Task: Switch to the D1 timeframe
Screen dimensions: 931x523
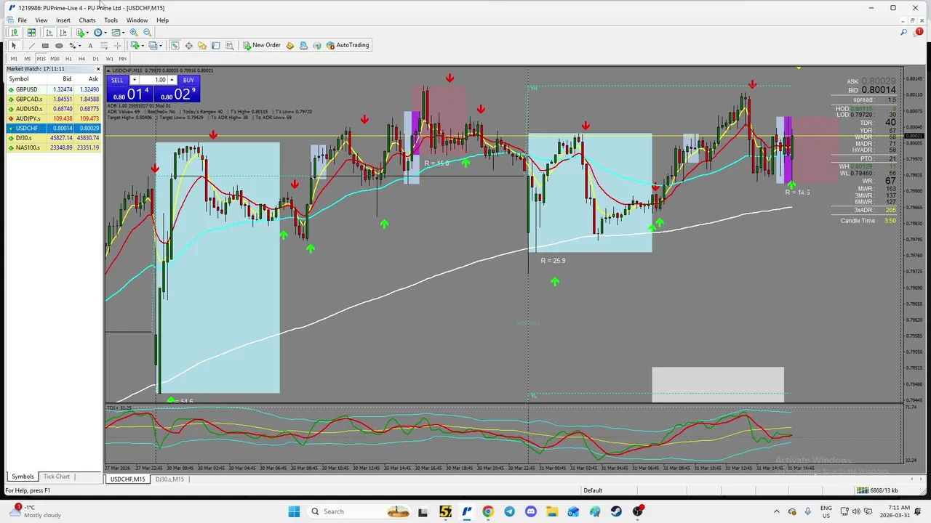Action: click(x=95, y=59)
